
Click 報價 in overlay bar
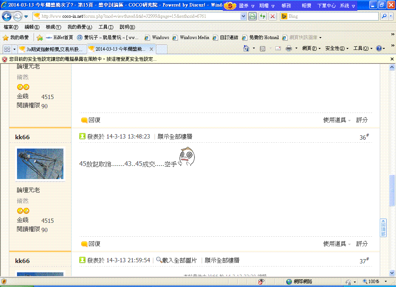[x=306, y=5]
